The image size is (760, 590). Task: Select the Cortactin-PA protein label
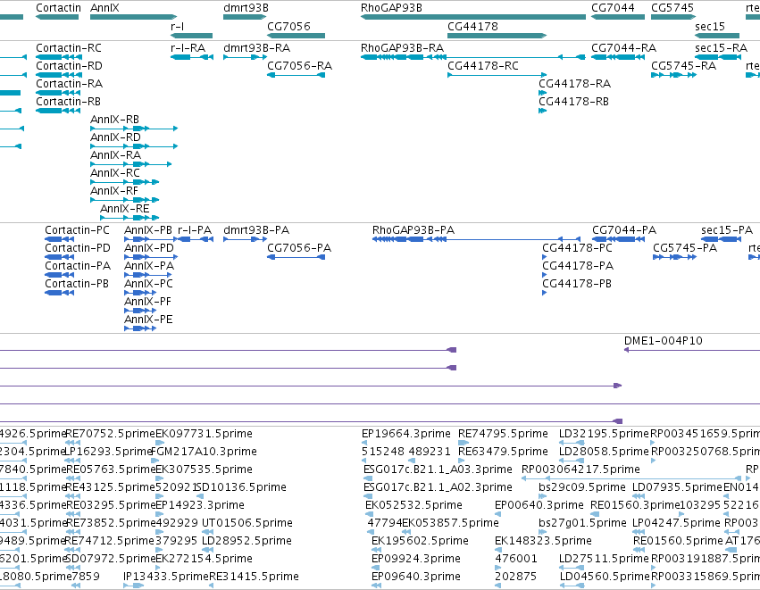pos(78,266)
